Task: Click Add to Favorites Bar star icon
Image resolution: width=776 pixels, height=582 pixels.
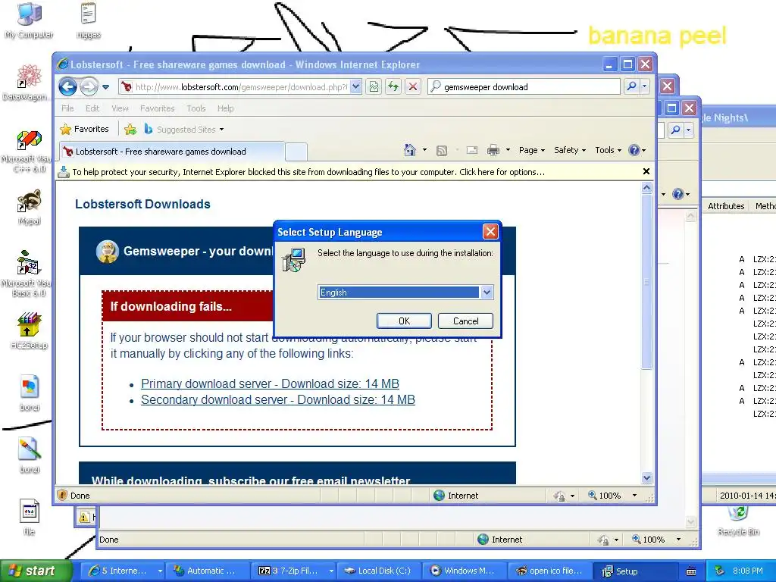Action: (x=130, y=129)
